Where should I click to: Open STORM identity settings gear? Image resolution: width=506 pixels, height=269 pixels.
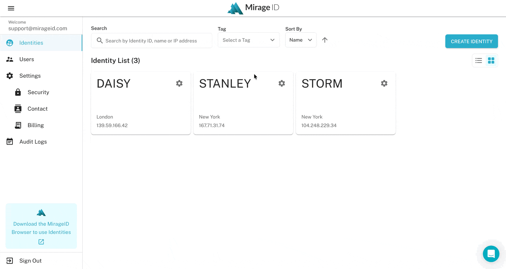click(384, 83)
